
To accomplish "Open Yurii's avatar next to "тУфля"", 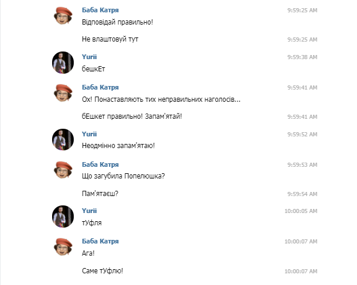I will click(63, 217).
